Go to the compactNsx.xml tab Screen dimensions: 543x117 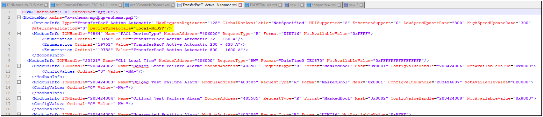coord(324,5)
